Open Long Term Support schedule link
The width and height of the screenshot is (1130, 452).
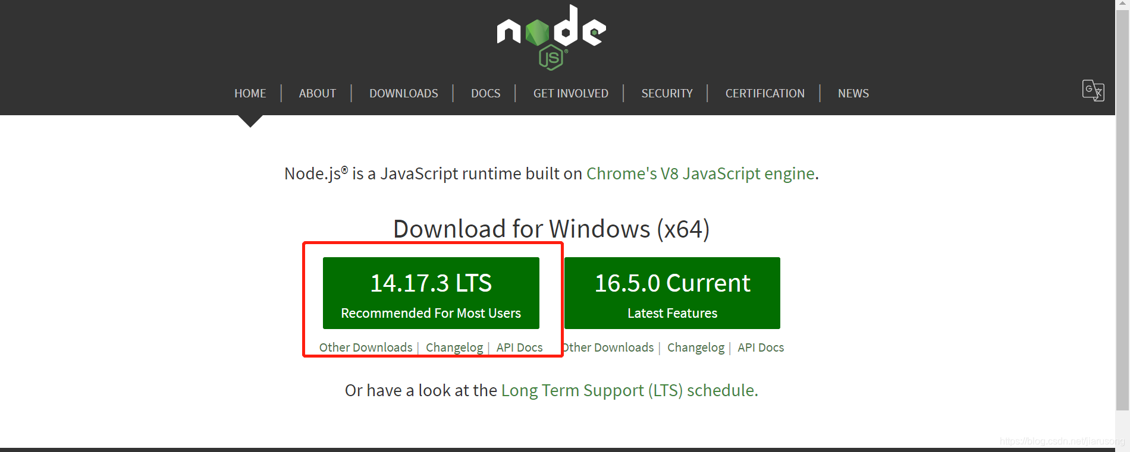(630, 390)
